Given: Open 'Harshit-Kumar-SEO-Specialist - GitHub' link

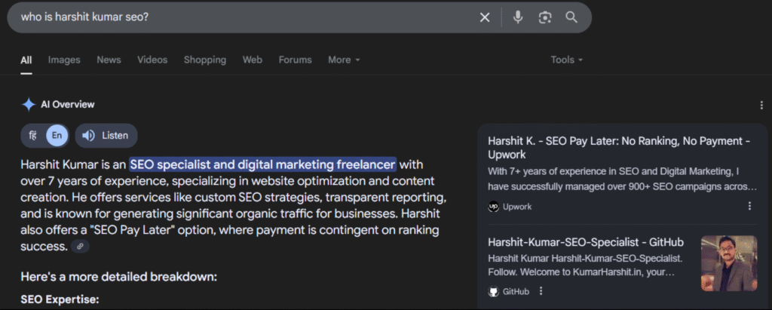Looking at the screenshot, I should coord(585,242).
